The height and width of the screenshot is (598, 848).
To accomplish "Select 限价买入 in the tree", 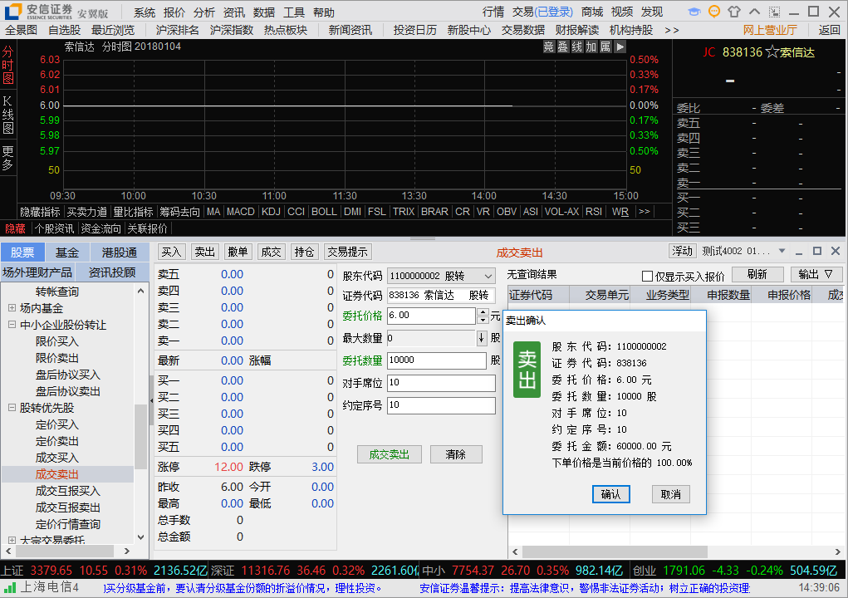I will [56, 341].
